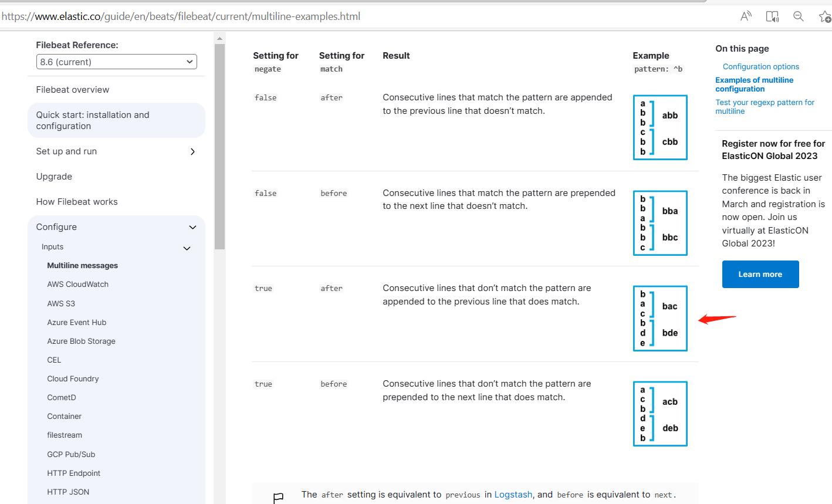The image size is (832, 504).
Task: Go to the Upgrade page
Action: click(x=54, y=177)
